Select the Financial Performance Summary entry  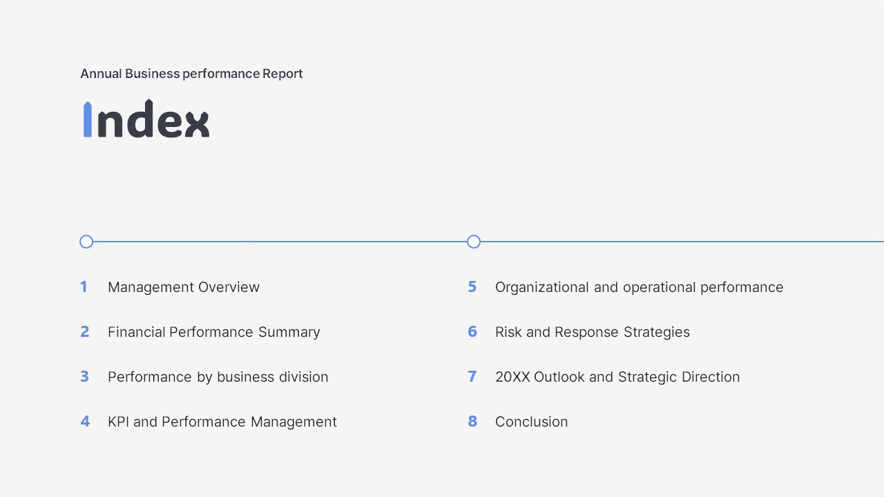coord(214,332)
